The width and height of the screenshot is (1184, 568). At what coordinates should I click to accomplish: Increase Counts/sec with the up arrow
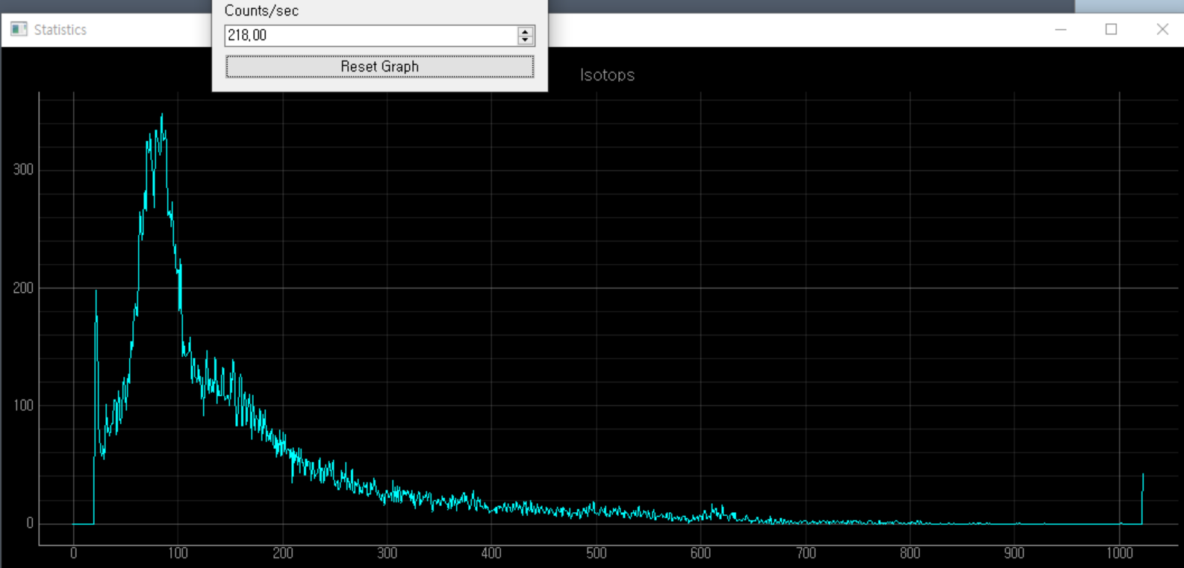(x=526, y=31)
